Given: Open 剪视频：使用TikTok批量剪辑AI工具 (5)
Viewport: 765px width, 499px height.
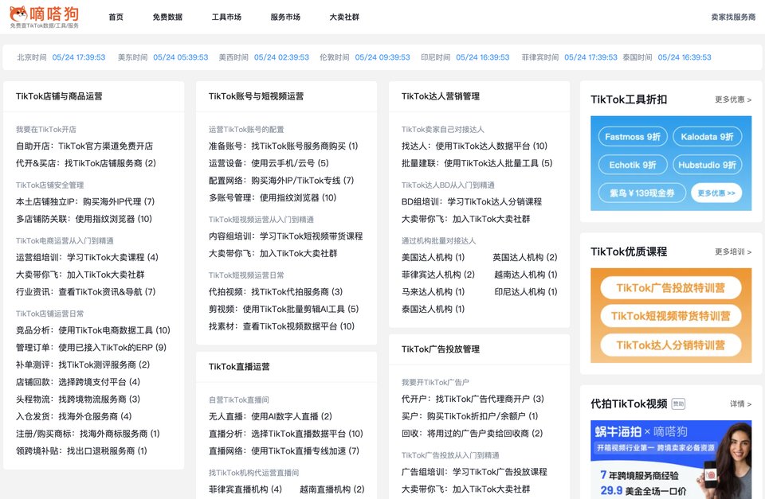Looking at the screenshot, I should click(x=284, y=309).
